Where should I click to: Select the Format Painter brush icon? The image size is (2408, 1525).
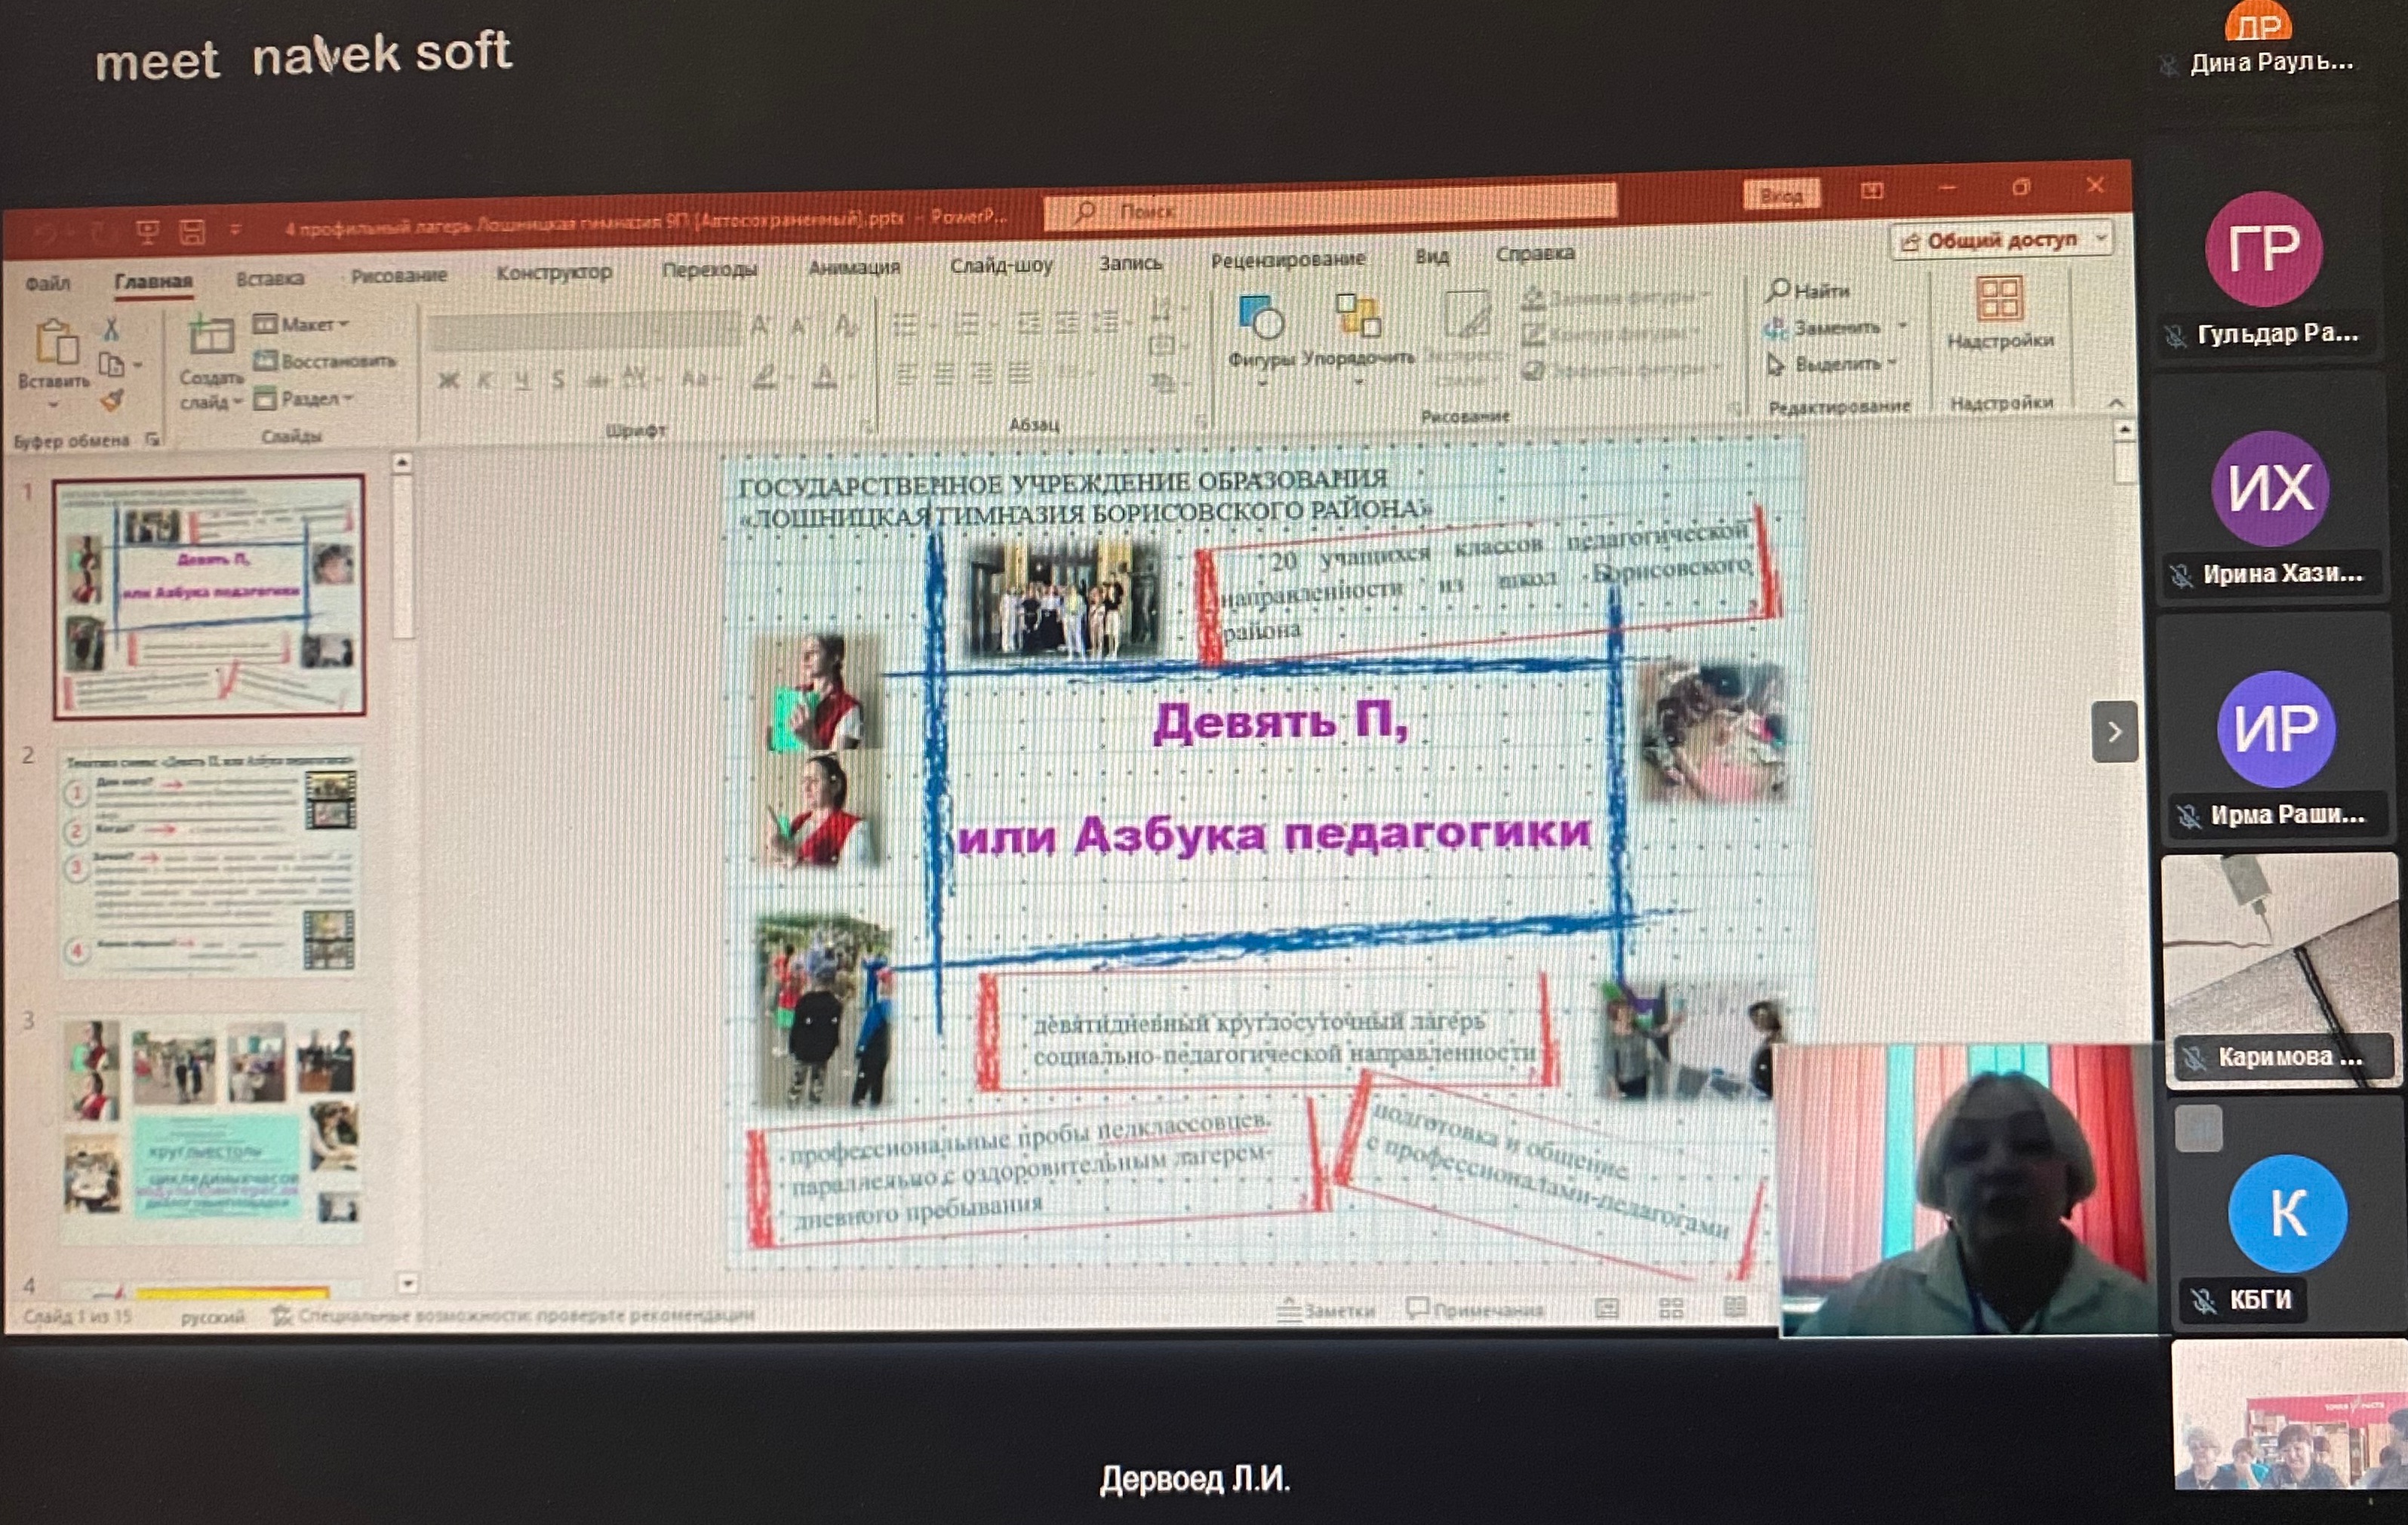[112, 400]
